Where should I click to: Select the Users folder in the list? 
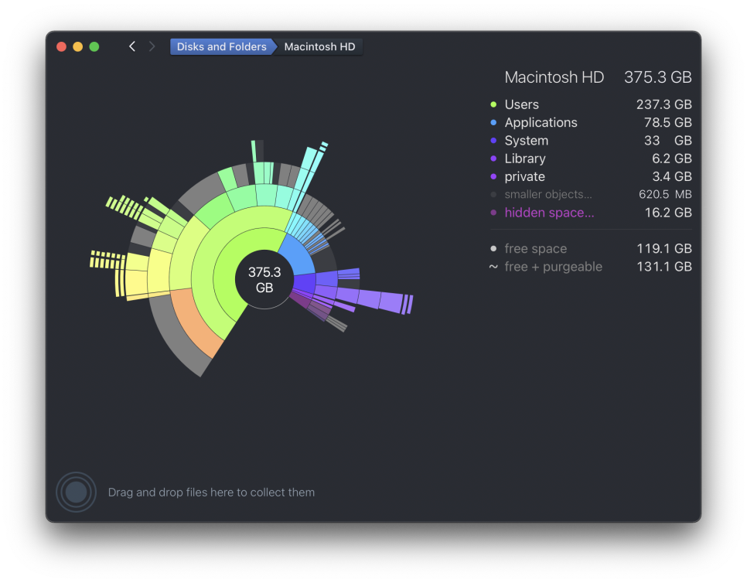click(591, 104)
